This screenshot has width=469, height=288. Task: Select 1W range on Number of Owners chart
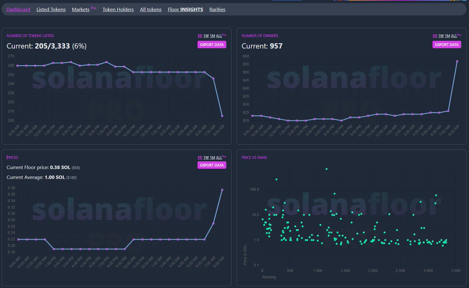click(441, 36)
